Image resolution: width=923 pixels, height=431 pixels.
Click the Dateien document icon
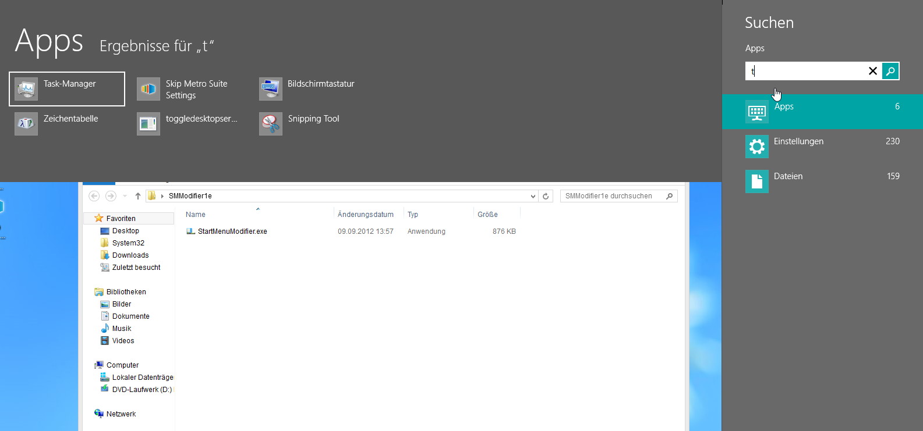(757, 181)
